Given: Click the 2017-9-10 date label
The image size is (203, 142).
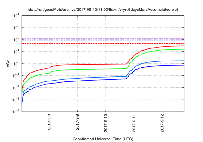Looking at the screenshot, I should pos(106,123).
